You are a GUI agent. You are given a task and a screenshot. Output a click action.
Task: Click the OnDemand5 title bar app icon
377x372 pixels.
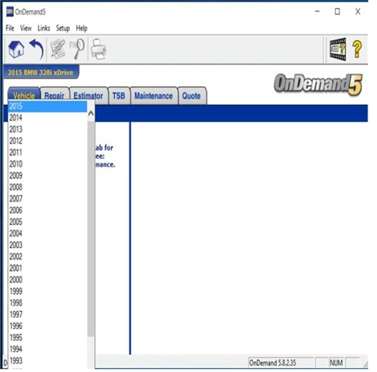pyautogui.click(x=9, y=11)
